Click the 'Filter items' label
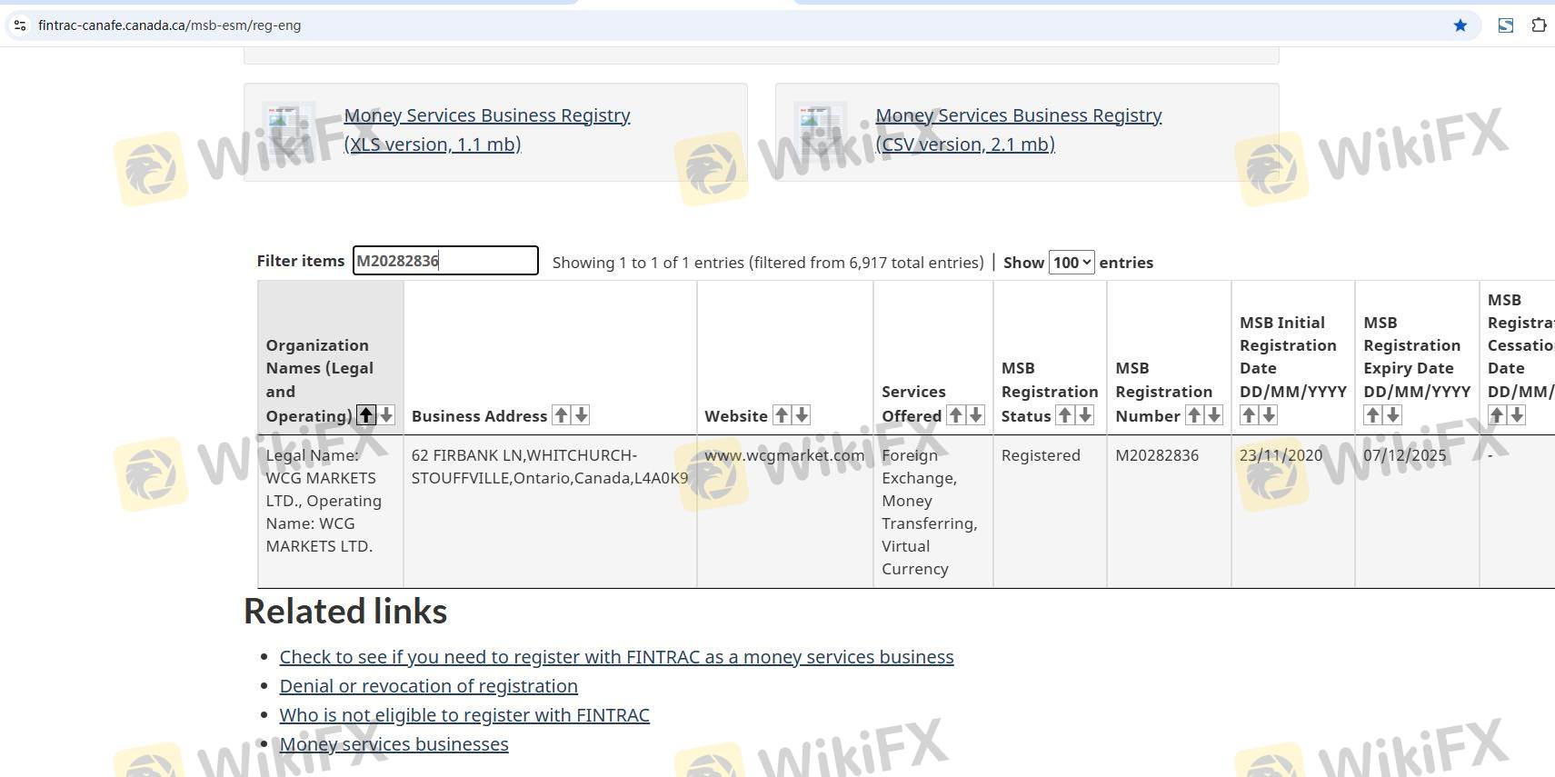1555x777 pixels. pos(301,261)
